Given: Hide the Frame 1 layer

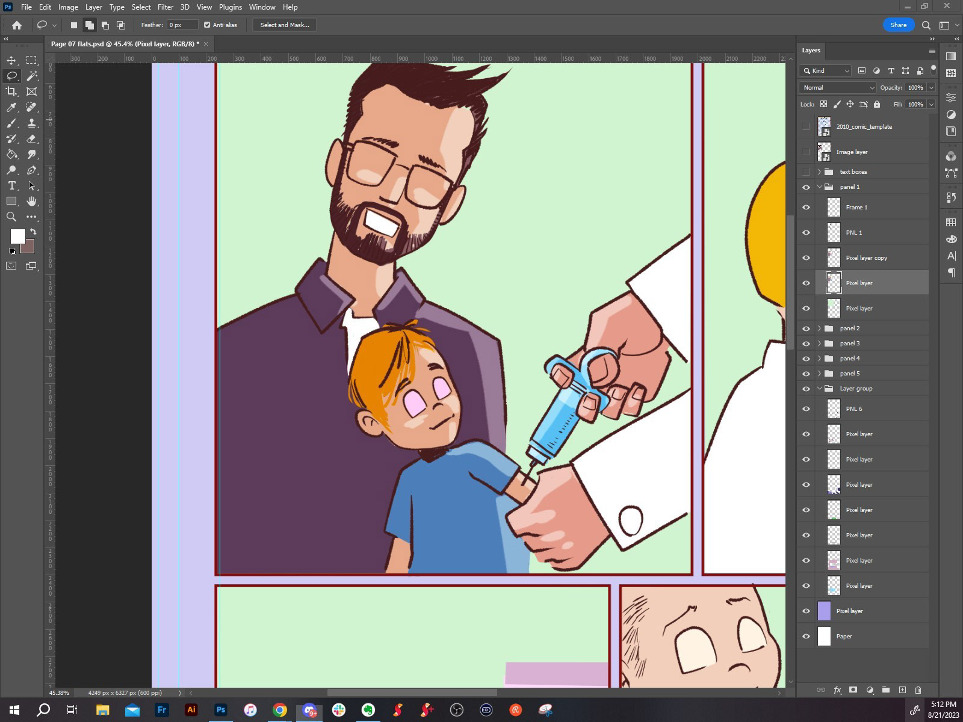Looking at the screenshot, I should 806,208.
